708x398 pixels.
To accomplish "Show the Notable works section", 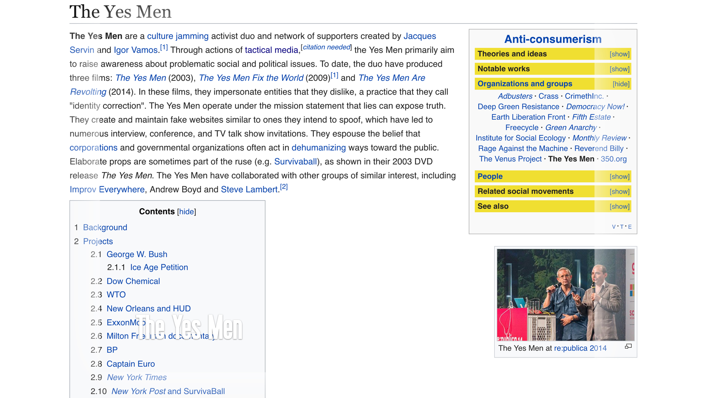I will [x=619, y=69].
